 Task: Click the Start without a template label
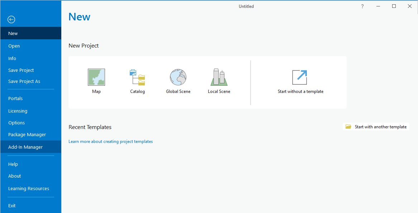point(300,91)
